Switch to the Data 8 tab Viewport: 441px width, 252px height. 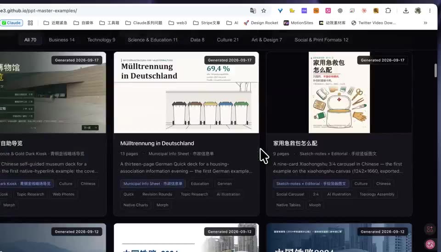coord(197,40)
